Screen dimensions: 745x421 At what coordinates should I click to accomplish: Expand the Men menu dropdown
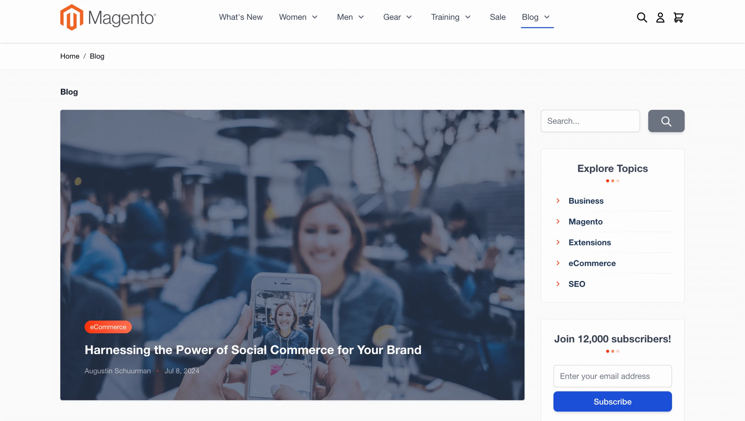[x=361, y=17]
